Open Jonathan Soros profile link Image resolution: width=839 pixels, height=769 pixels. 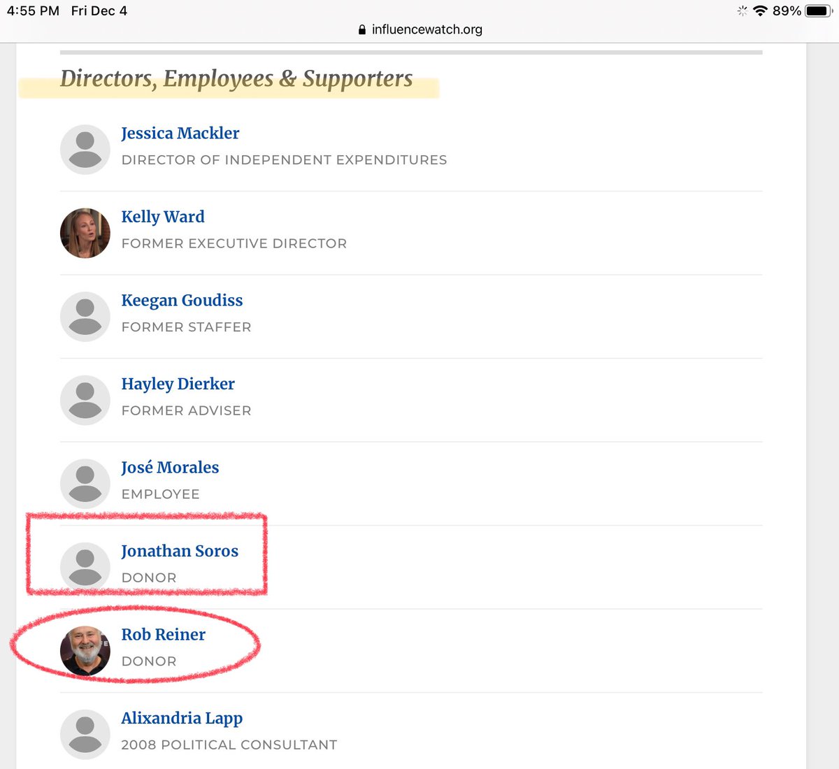(180, 552)
